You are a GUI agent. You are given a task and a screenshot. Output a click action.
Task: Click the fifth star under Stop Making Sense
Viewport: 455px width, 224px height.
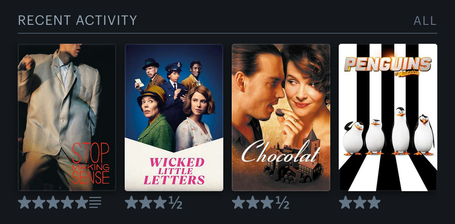point(81,202)
